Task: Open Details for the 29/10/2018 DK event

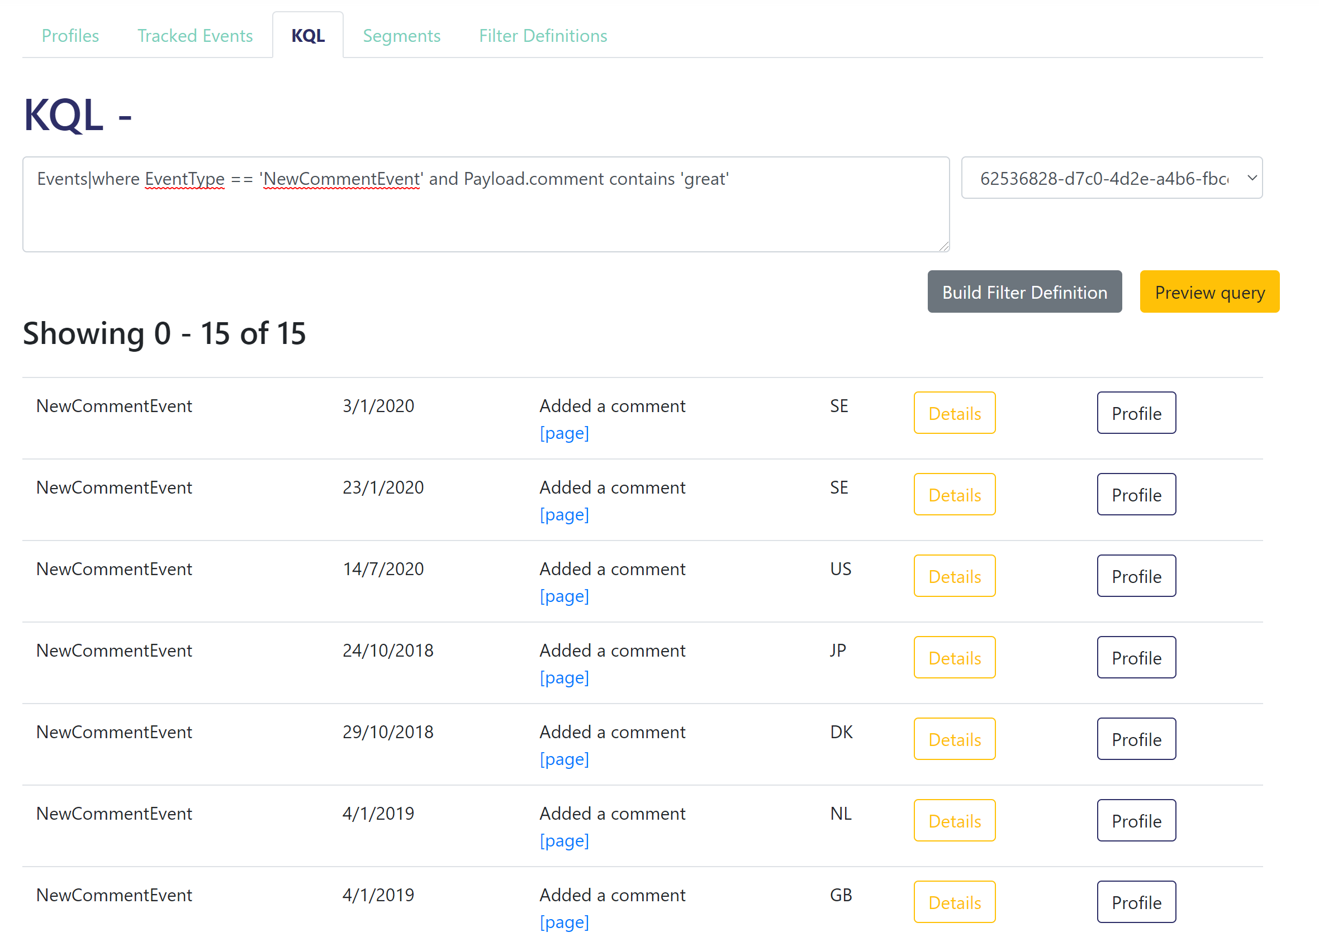Action: click(x=955, y=739)
